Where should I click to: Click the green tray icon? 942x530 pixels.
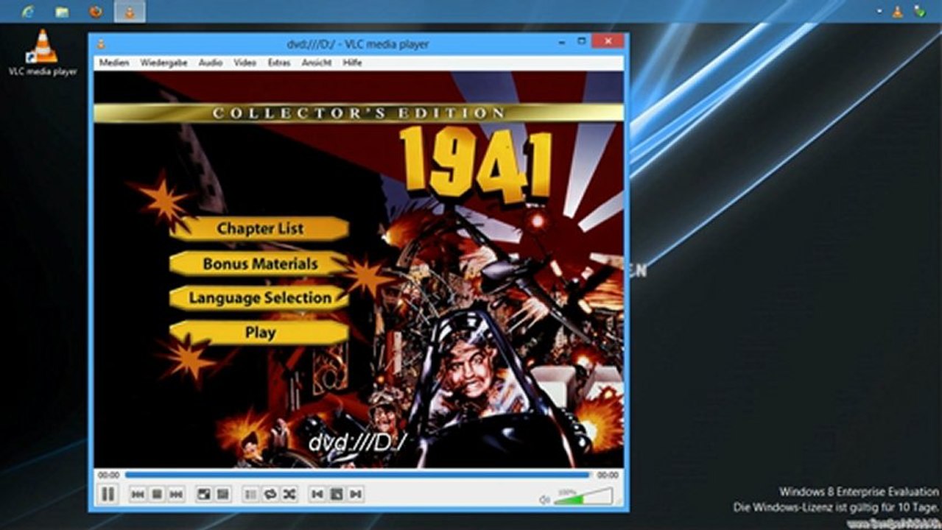click(920, 12)
